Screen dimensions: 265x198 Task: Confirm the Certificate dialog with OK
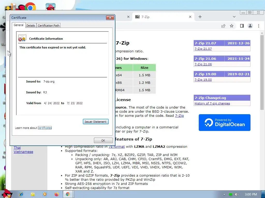[103, 141]
